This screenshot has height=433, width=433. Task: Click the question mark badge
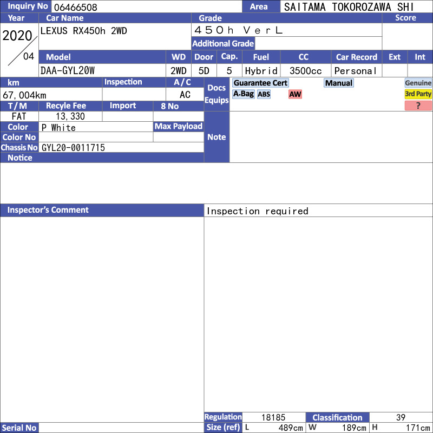(418, 106)
